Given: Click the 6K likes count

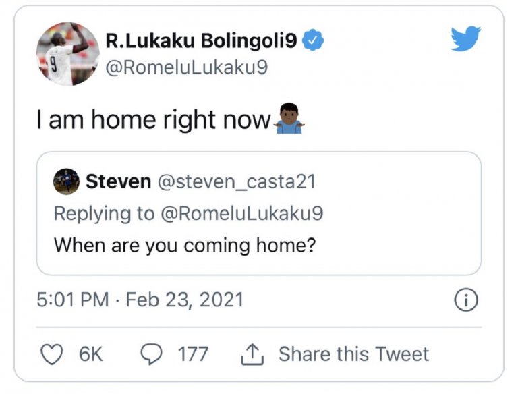Looking at the screenshot, I should (91, 354).
